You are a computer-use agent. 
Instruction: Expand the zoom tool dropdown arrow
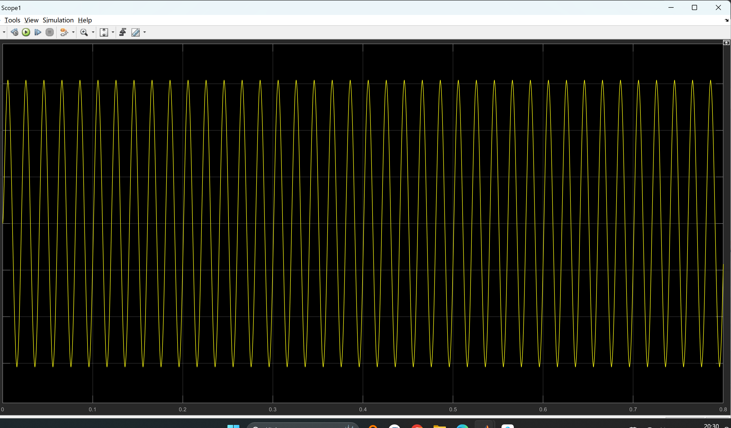[x=93, y=32]
